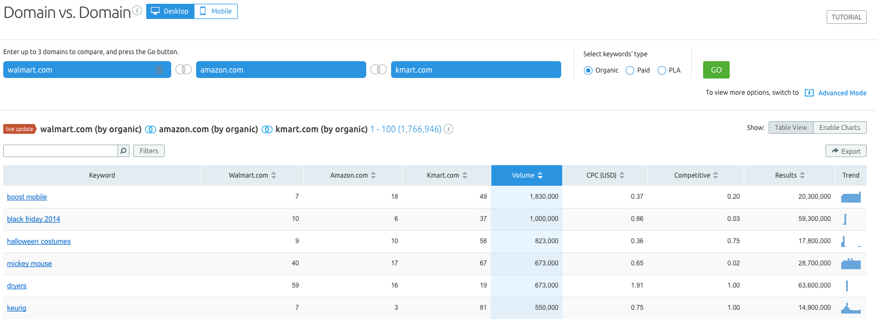877x319 pixels.
Task: Select Table View
Action: pos(791,128)
